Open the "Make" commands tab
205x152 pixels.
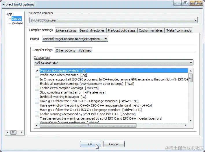(x=178, y=30)
